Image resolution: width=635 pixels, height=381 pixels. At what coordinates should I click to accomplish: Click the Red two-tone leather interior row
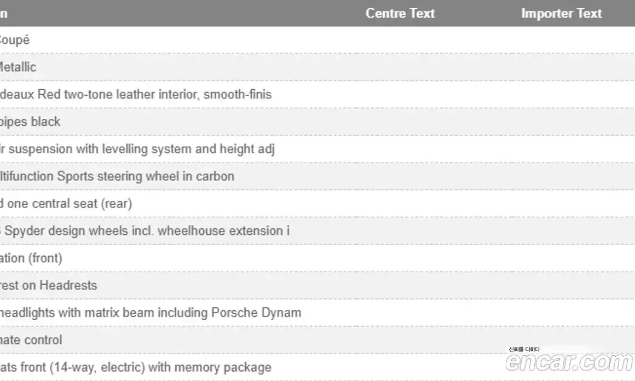pyautogui.click(x=136, y=95)
